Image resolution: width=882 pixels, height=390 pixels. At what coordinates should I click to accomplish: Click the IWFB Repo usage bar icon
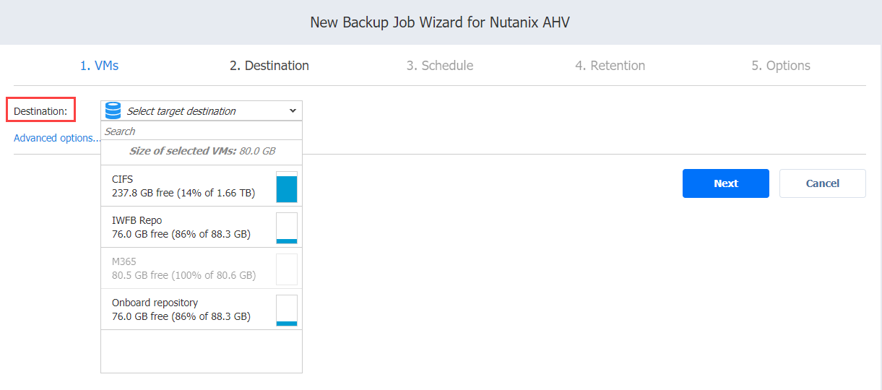287,227
